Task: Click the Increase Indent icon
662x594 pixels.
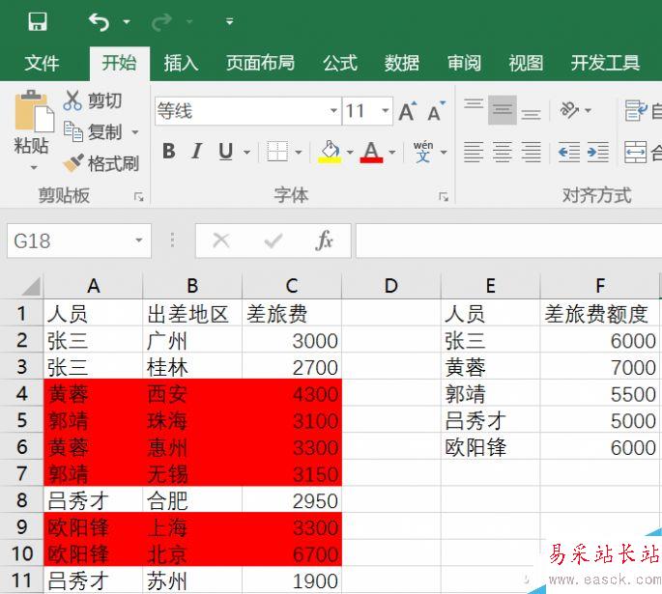Action: click(598, 152)
